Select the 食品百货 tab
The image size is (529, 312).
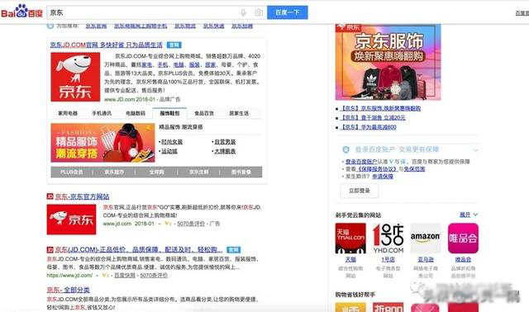204,113
